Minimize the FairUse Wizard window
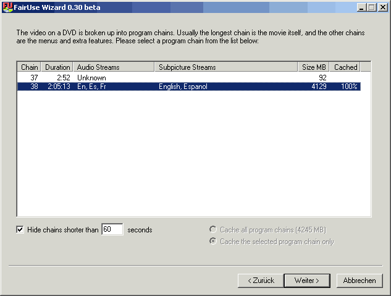 click(x=361, y=7)
